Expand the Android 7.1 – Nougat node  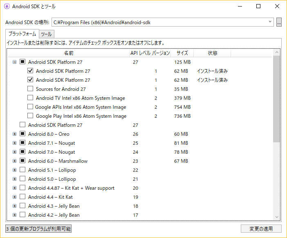14,143
